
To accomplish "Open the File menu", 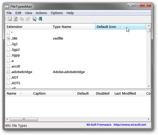I will (x=9, y=13).
